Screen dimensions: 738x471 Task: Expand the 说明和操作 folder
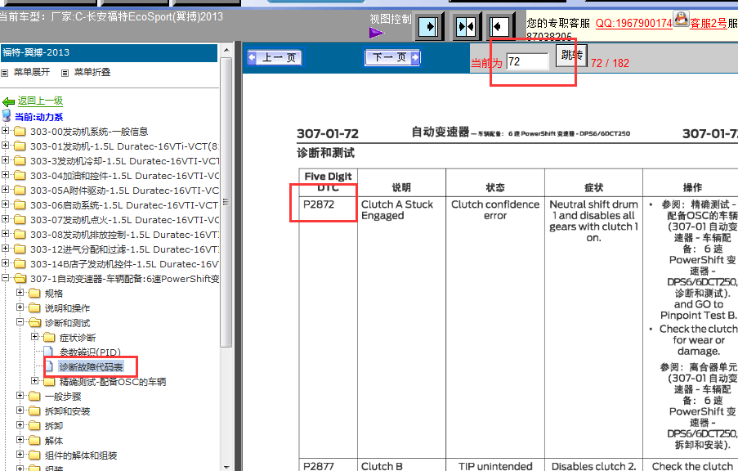click(x=20, y=307)
